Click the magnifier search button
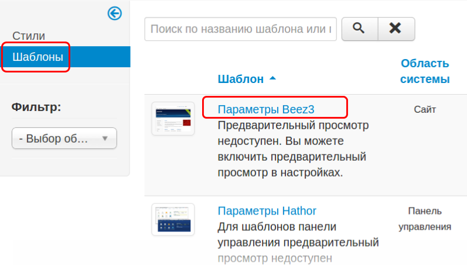467x270 pixels. click(359, 29)
